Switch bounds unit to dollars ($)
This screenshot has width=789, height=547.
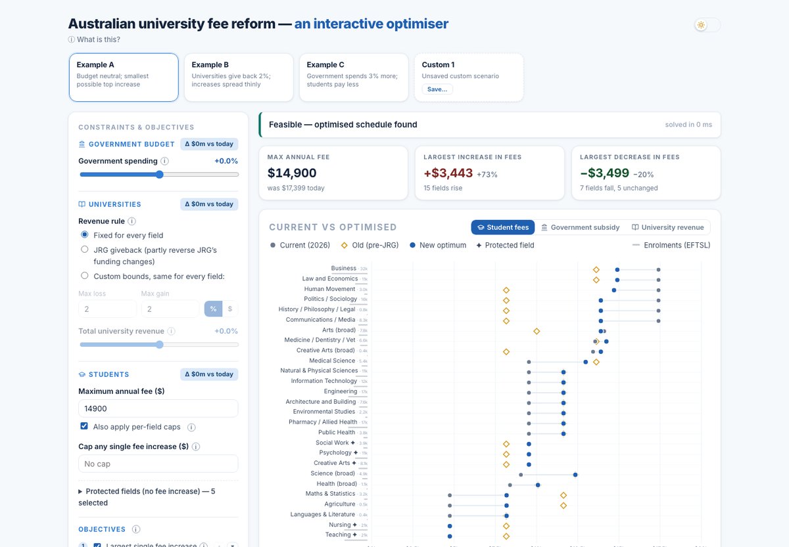230,309
